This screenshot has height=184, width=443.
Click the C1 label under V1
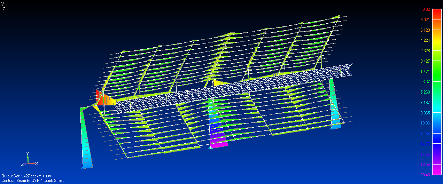pyautogui.click(x=3, y=9)
